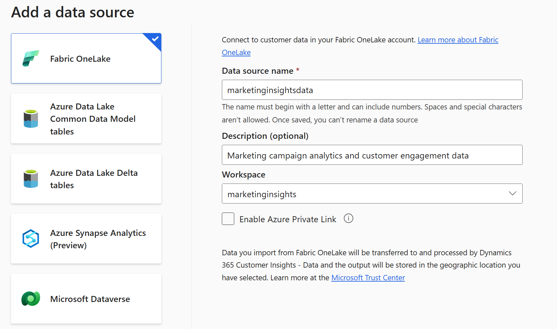Click the selected workspace value marketinginsights
Image resolution: width=557 pixels, height=329 pixels.
pyautogui.click(x=262, y=194)
